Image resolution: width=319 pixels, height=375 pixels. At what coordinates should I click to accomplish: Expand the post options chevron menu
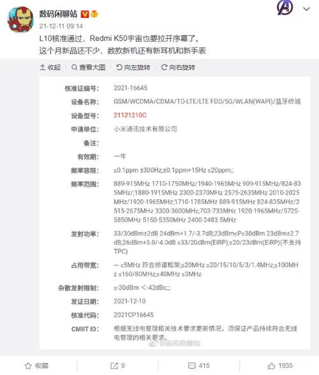(x=306, y=9)
